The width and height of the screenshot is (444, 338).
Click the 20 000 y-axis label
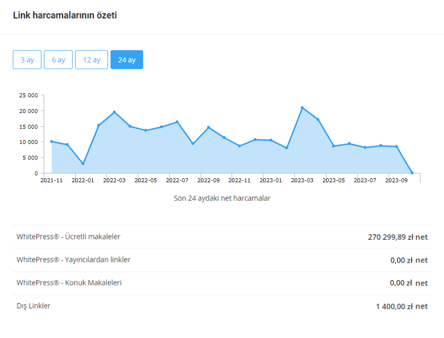tap(28, 111)
